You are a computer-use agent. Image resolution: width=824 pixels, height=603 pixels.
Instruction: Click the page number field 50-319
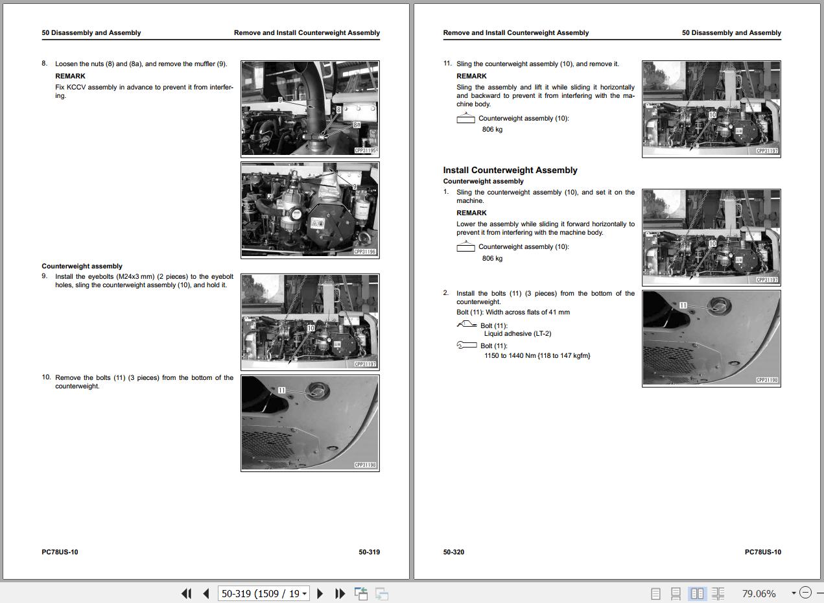point(261,593)
